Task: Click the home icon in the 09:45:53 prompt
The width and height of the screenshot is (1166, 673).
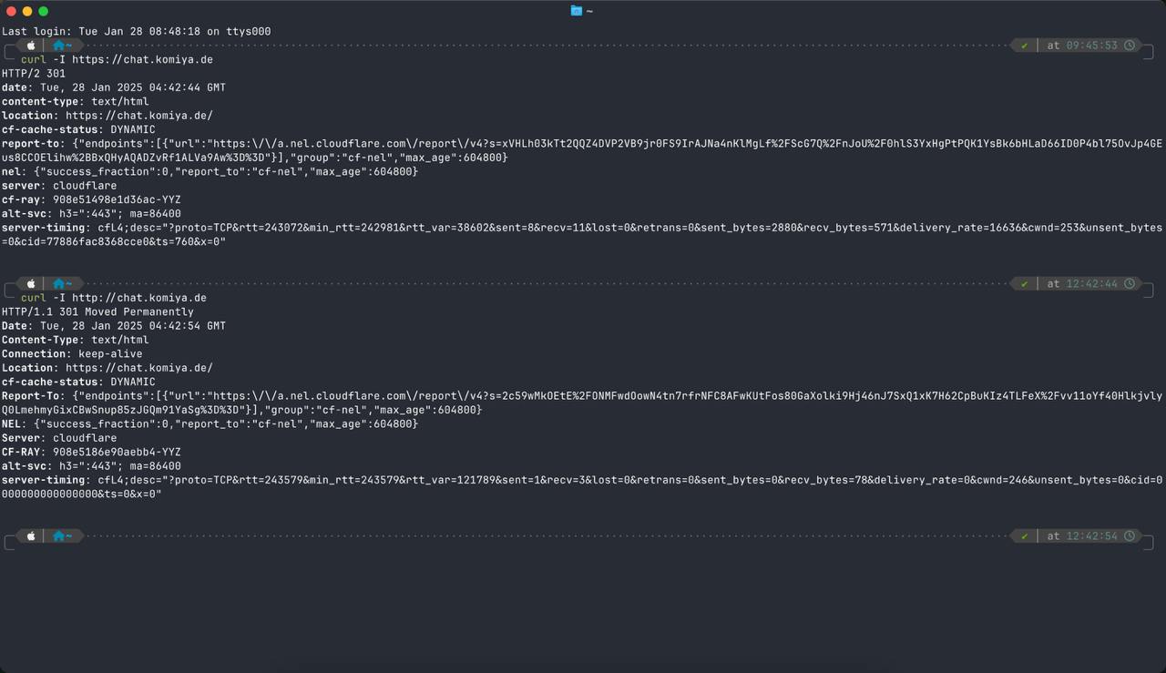Action: pyautogui.click(x=59, y=46)
